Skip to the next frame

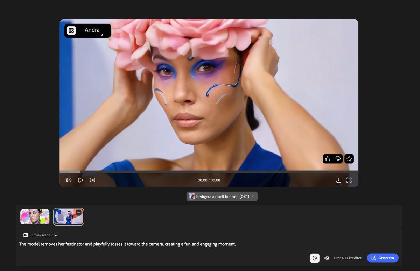92,180
